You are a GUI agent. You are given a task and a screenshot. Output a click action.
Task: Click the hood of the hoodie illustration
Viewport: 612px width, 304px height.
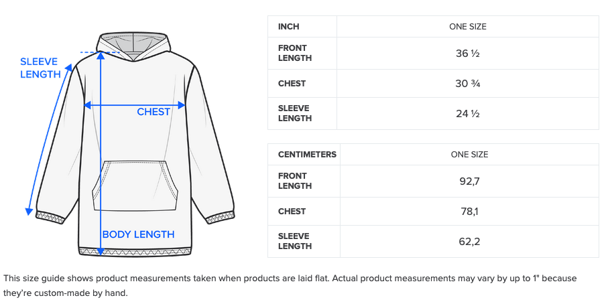click(x=134, y=44)
